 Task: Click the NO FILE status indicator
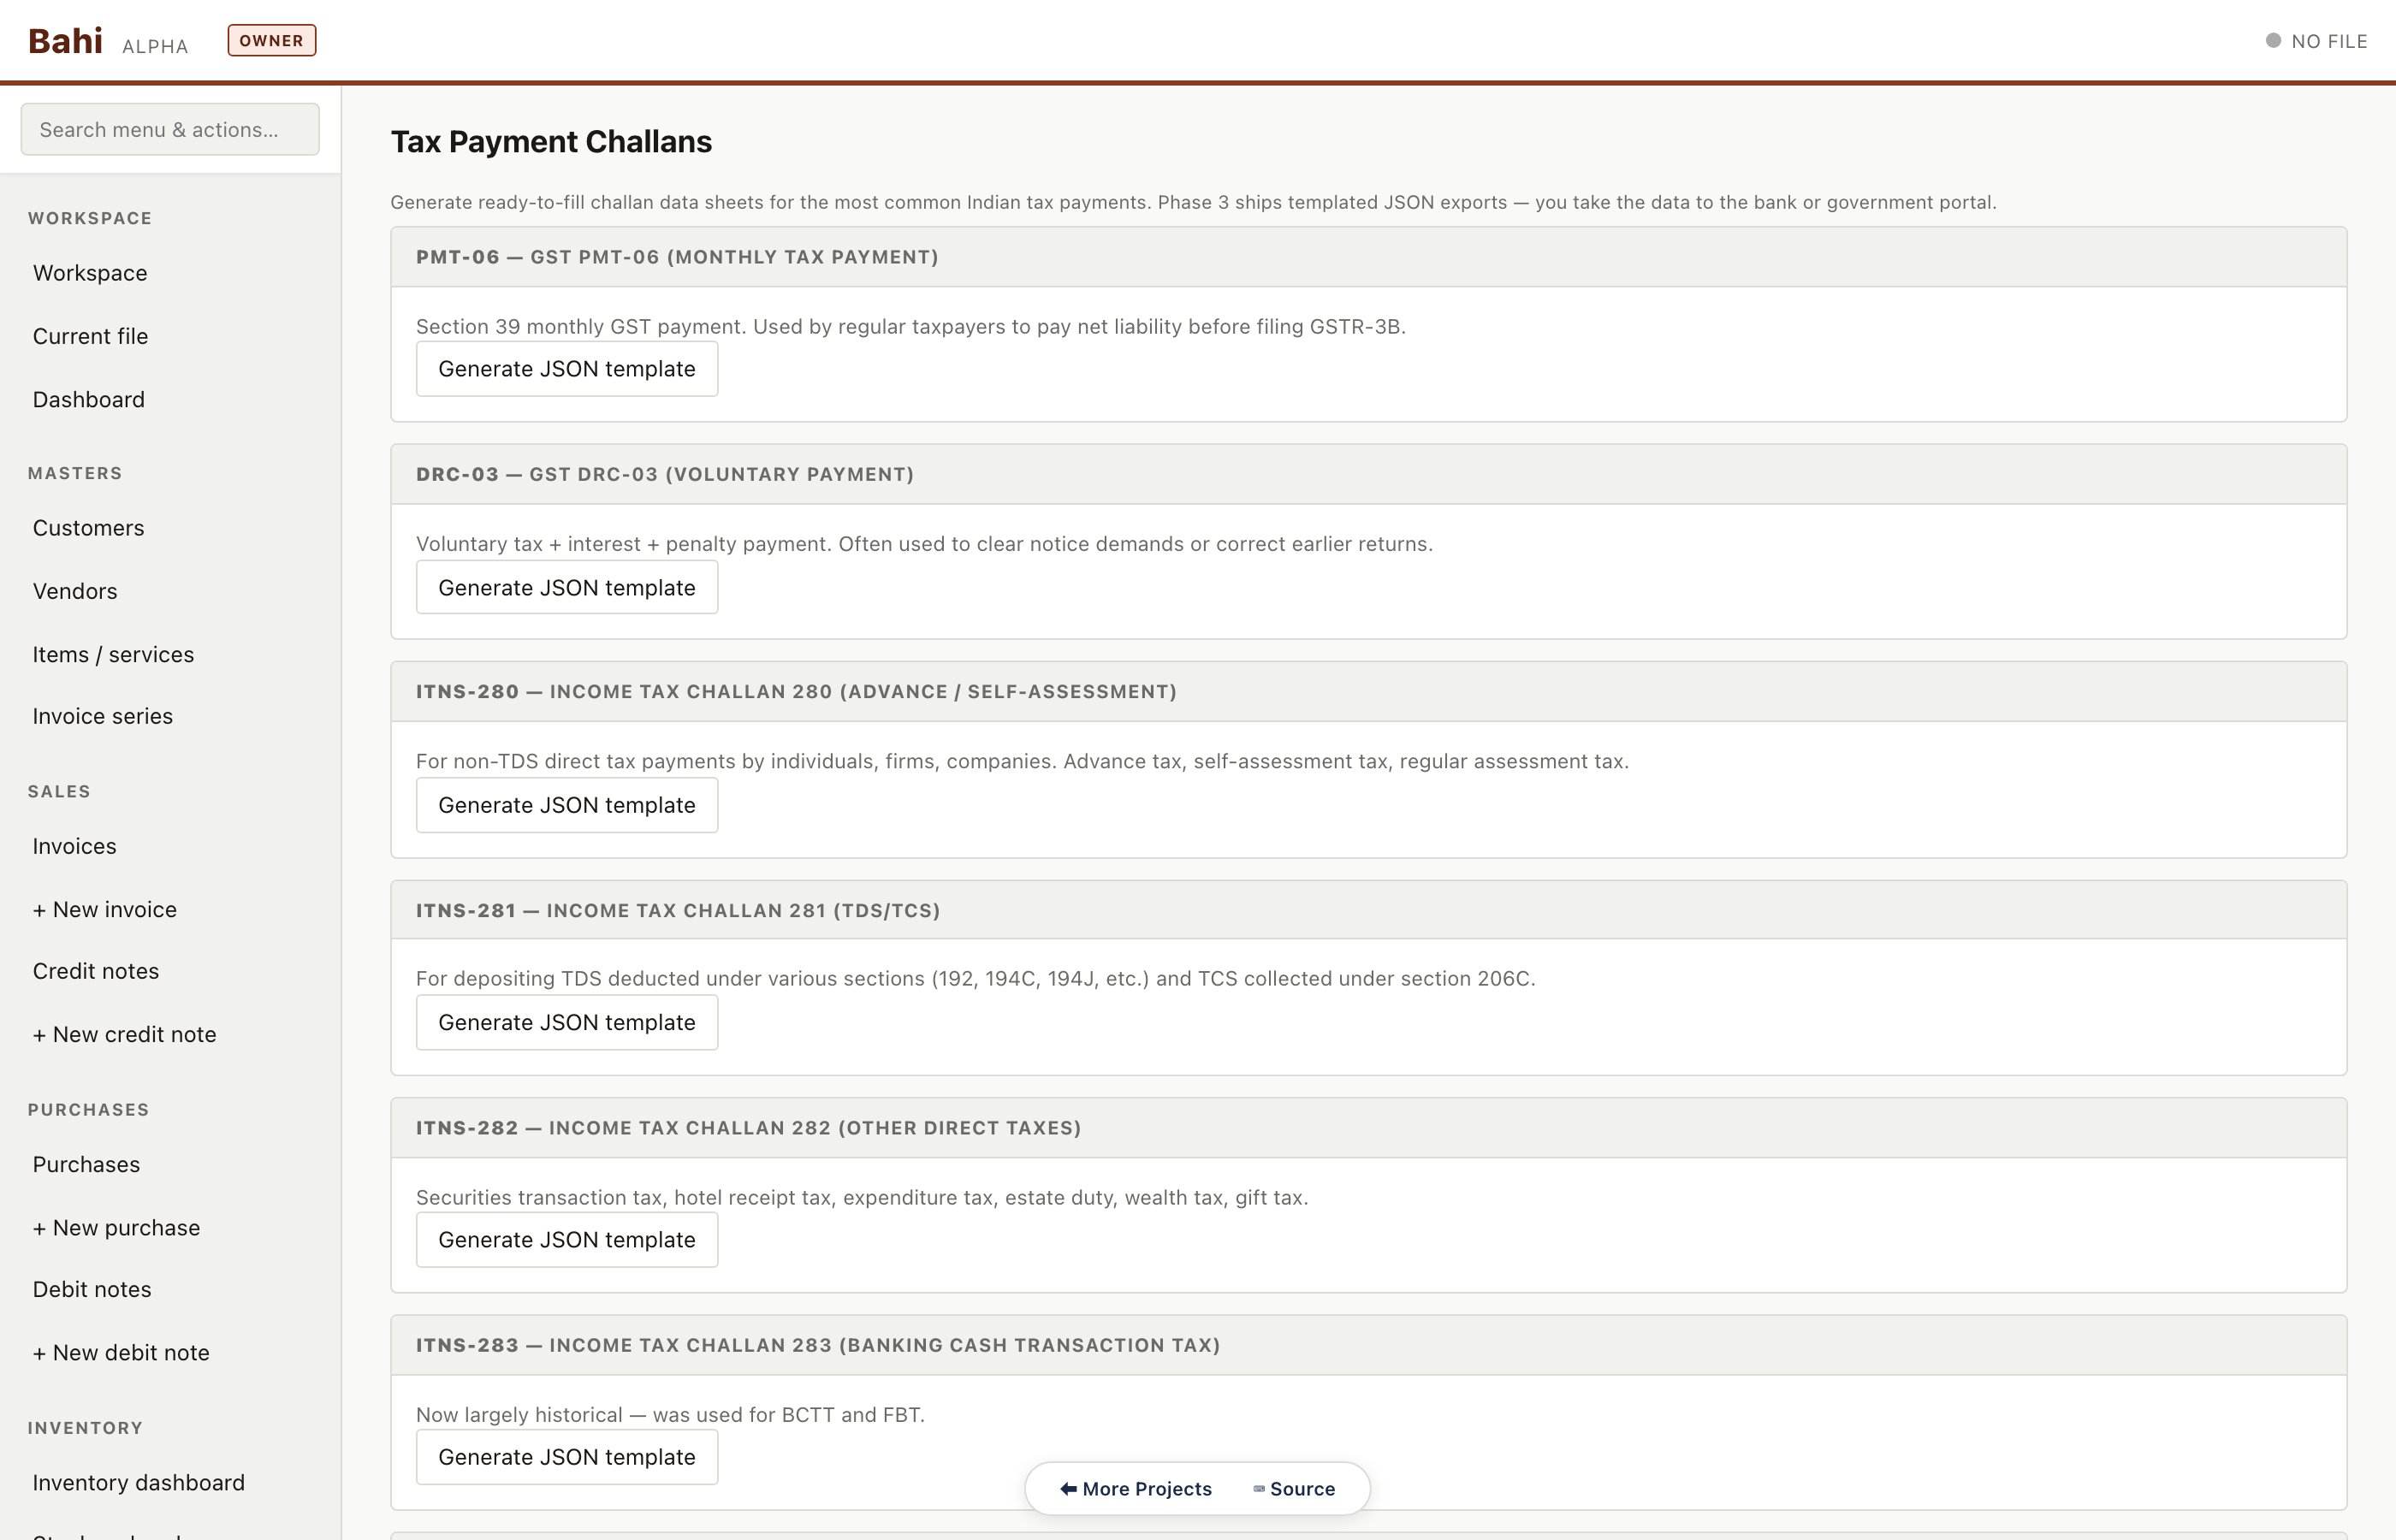[x=2316, y=41]
